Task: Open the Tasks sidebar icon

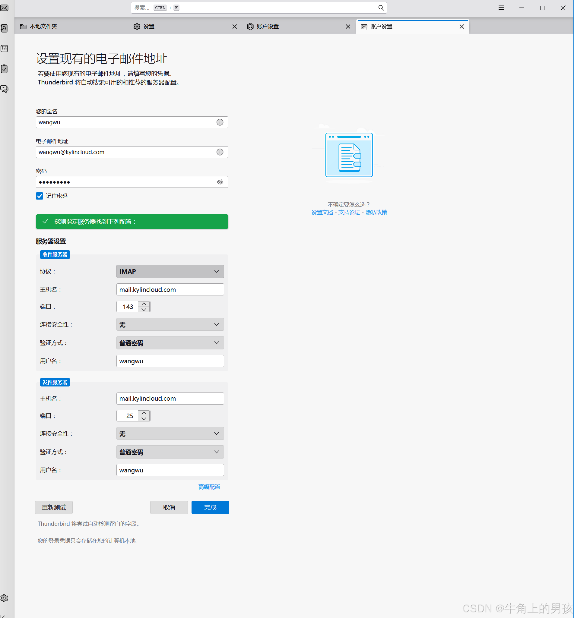Action: [x=4, y=69]
